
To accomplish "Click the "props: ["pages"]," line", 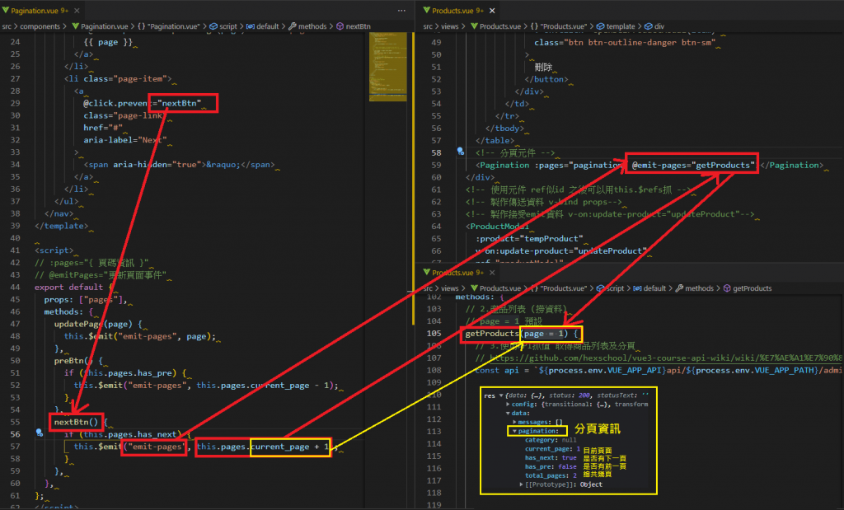I will [x=86, y=300].
